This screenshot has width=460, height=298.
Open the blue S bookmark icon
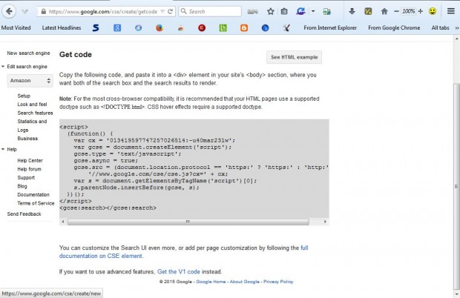point(96,28)
